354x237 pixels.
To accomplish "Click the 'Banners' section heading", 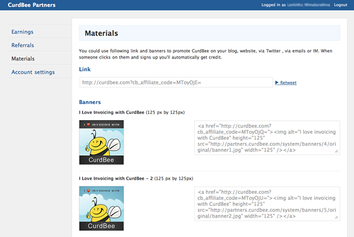I will [x=90, y=102].
